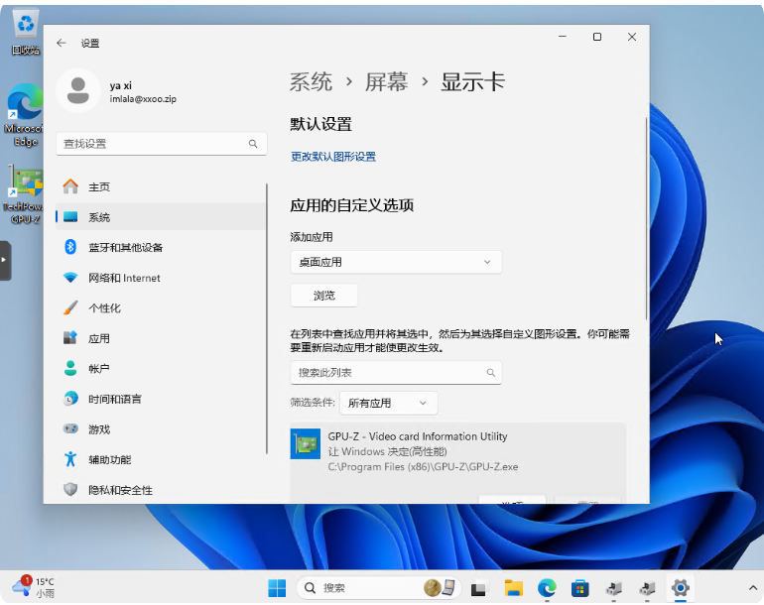Expand the side panel arrow on left screen edge
764x605 pixels.
click(5, 261)
